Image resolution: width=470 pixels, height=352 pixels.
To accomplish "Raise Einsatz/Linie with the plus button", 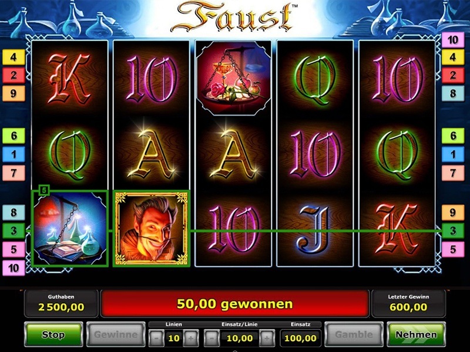I will [x=267, y=339].
